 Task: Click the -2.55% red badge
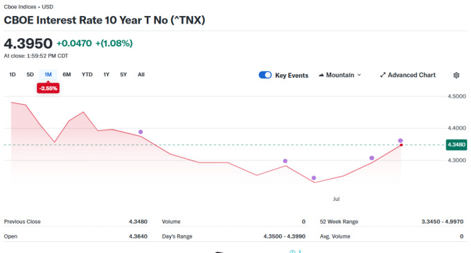click(x=48, y=88)
